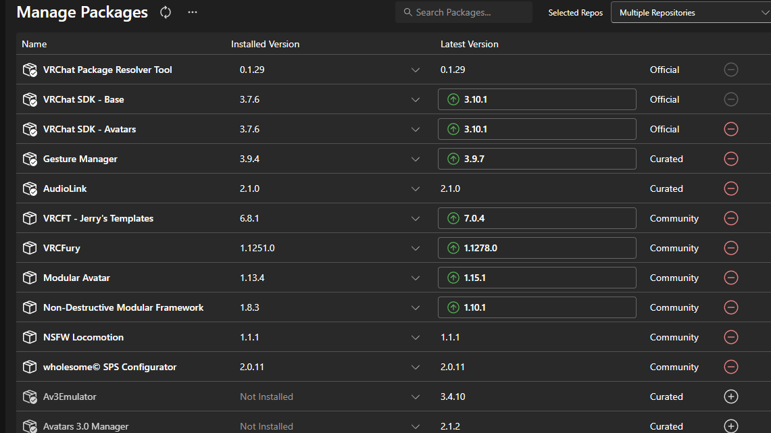This screenshot has height=433, width=771.
Task: Click the Name column header
Action: point(34,44)
